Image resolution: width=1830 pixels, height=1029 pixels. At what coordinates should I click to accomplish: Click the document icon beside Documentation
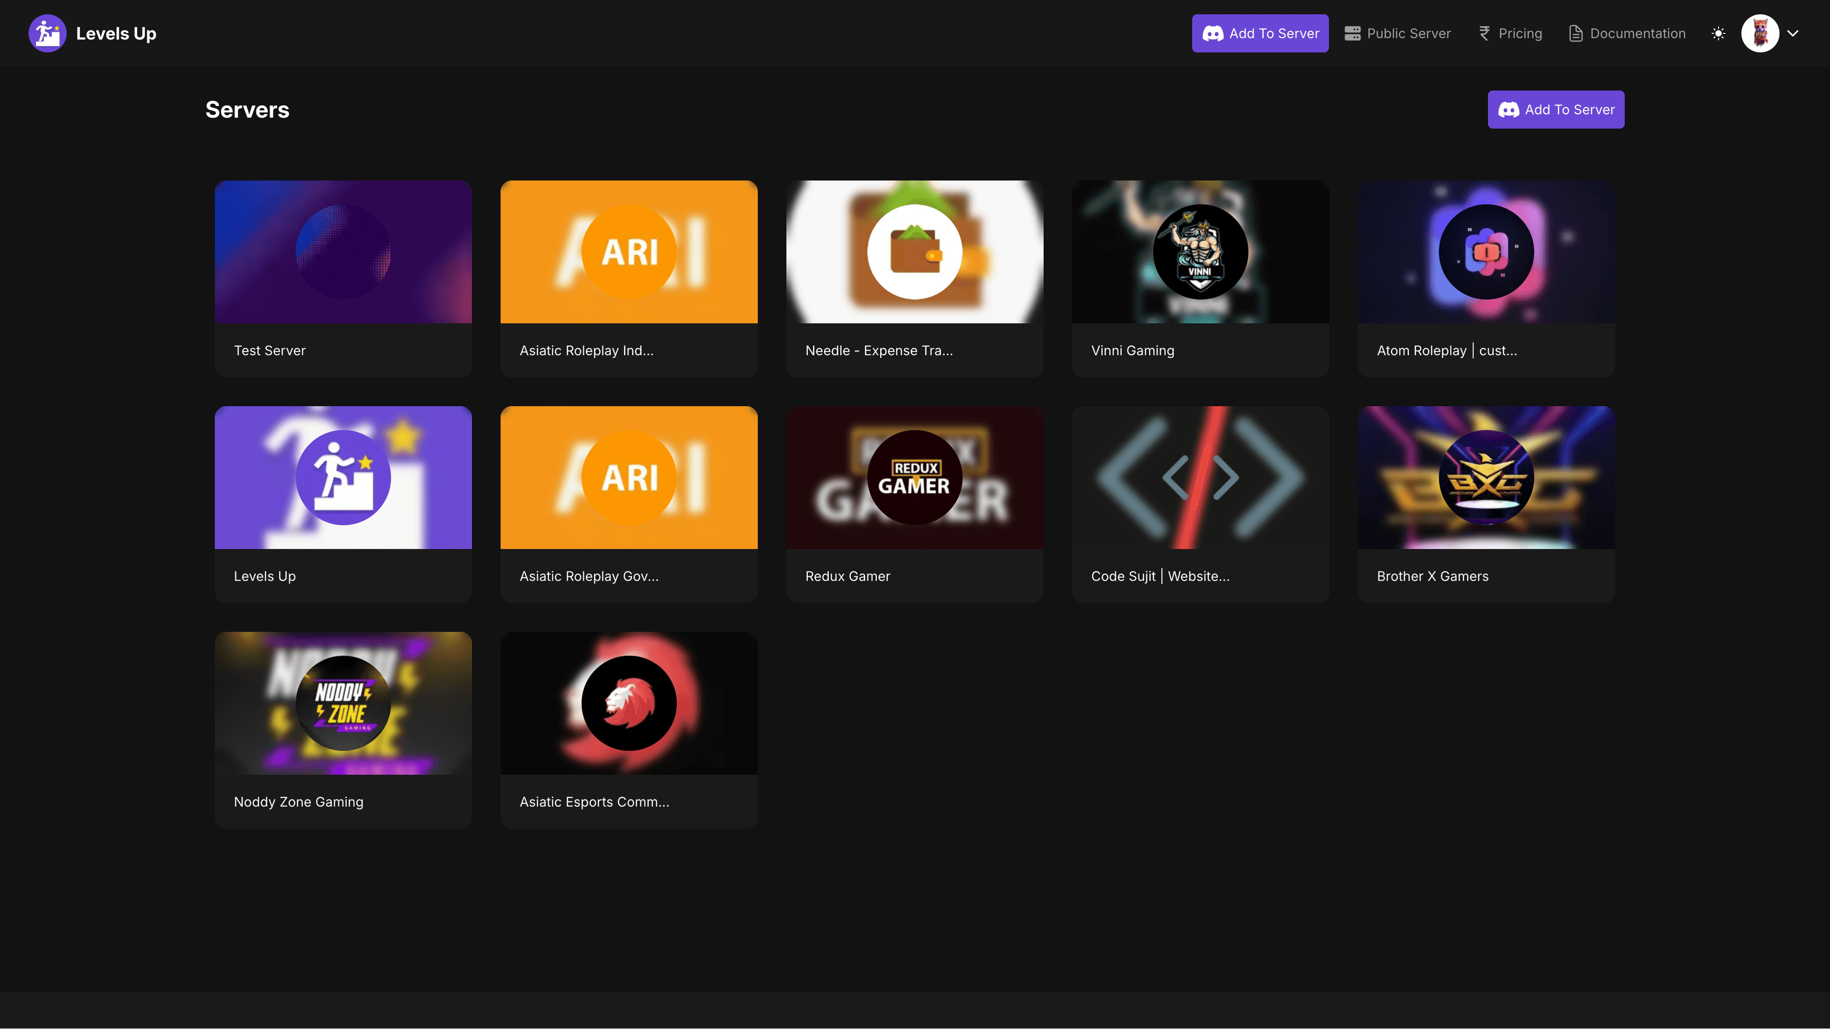tap(1576, 33)
